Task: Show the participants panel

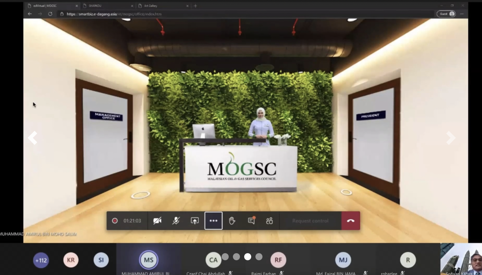Action: [269, 221]
